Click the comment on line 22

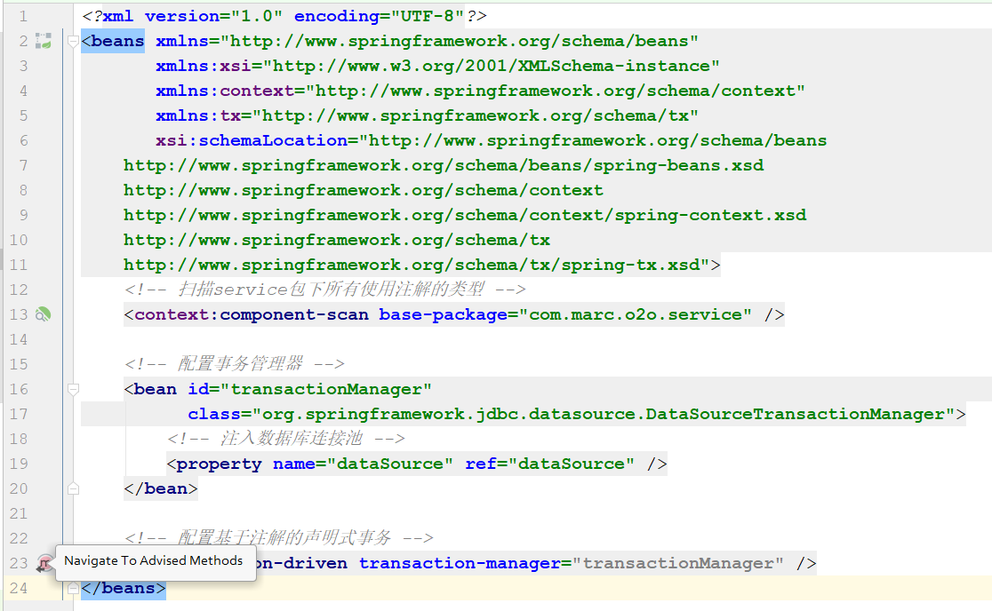click(x=278, y=538)
